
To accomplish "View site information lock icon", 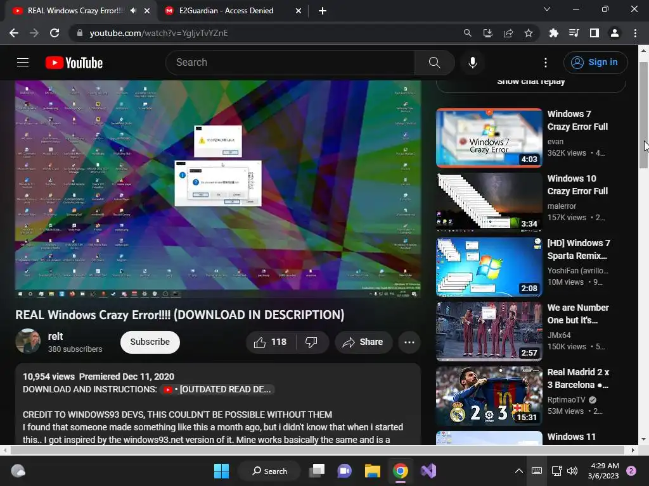I will pos(80,33).
